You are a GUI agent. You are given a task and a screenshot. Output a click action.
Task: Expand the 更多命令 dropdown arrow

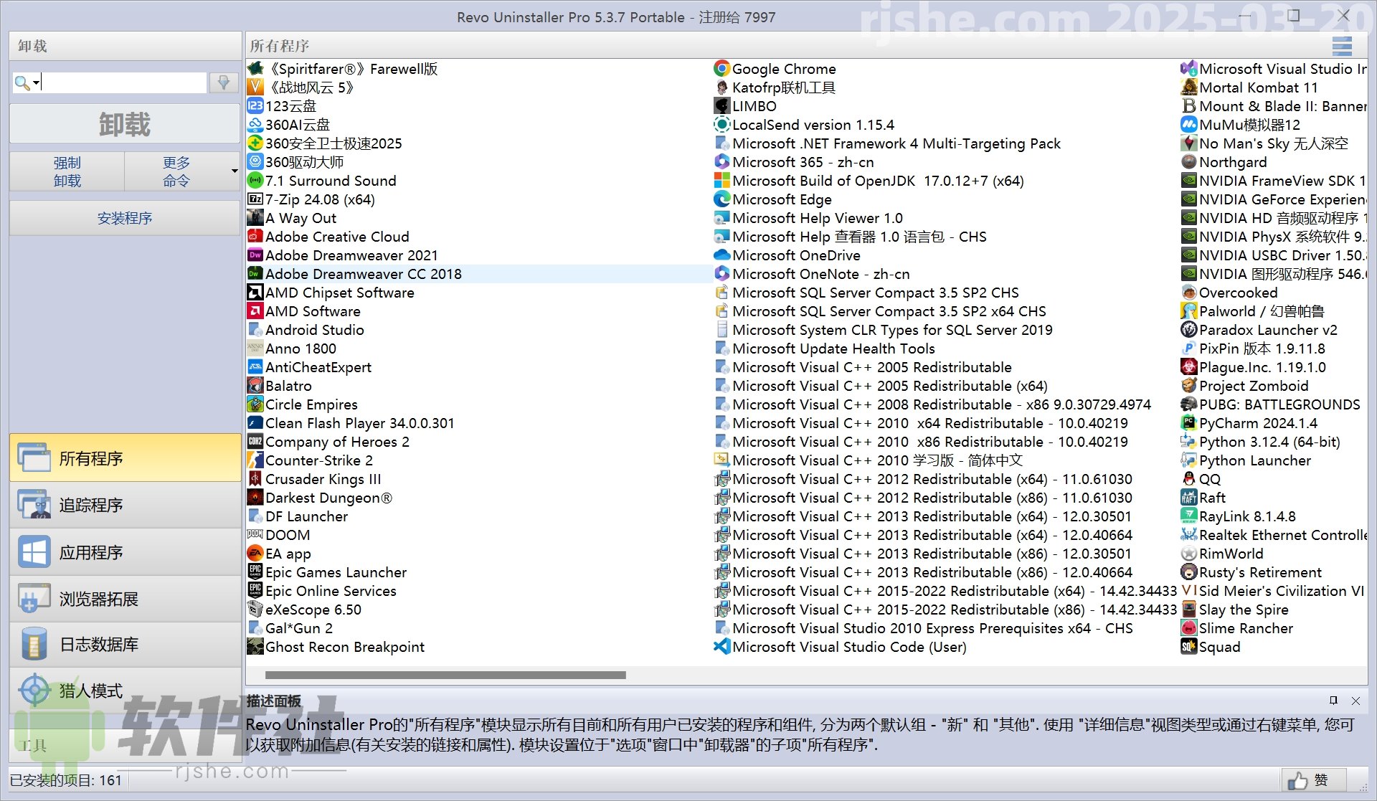234,171
